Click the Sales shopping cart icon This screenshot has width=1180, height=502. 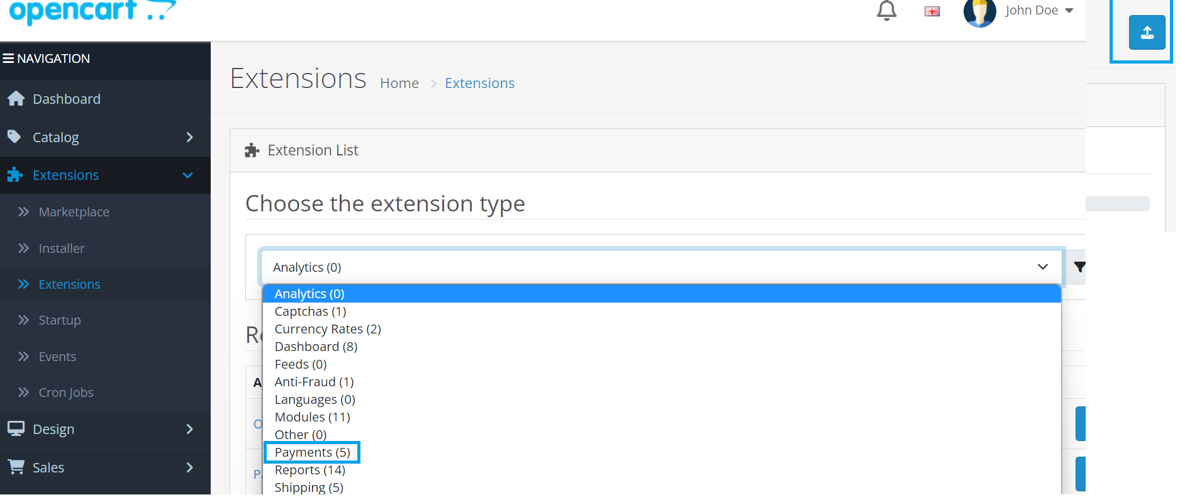(x=16, y=467)
